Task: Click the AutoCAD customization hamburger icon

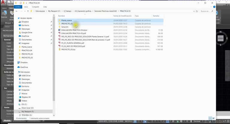Action: 228,121
